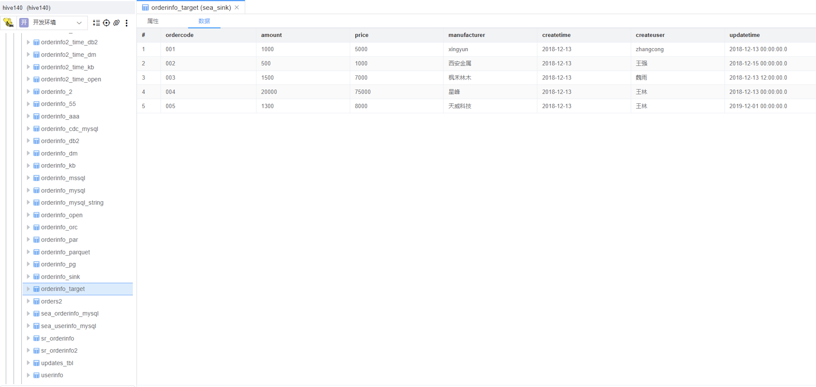The image size is (816, 387).
Task: Click the xingyun cell in row 1
Action: pos(458,49)
